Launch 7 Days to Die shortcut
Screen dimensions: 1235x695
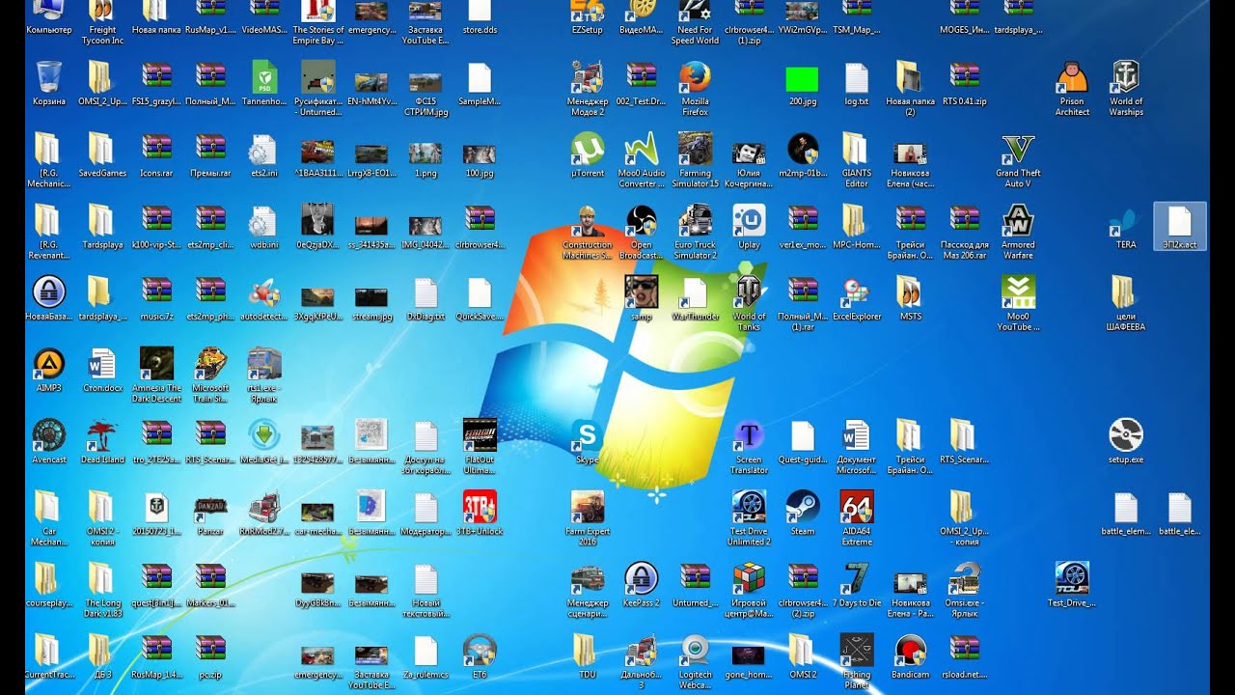pos(857,585)
